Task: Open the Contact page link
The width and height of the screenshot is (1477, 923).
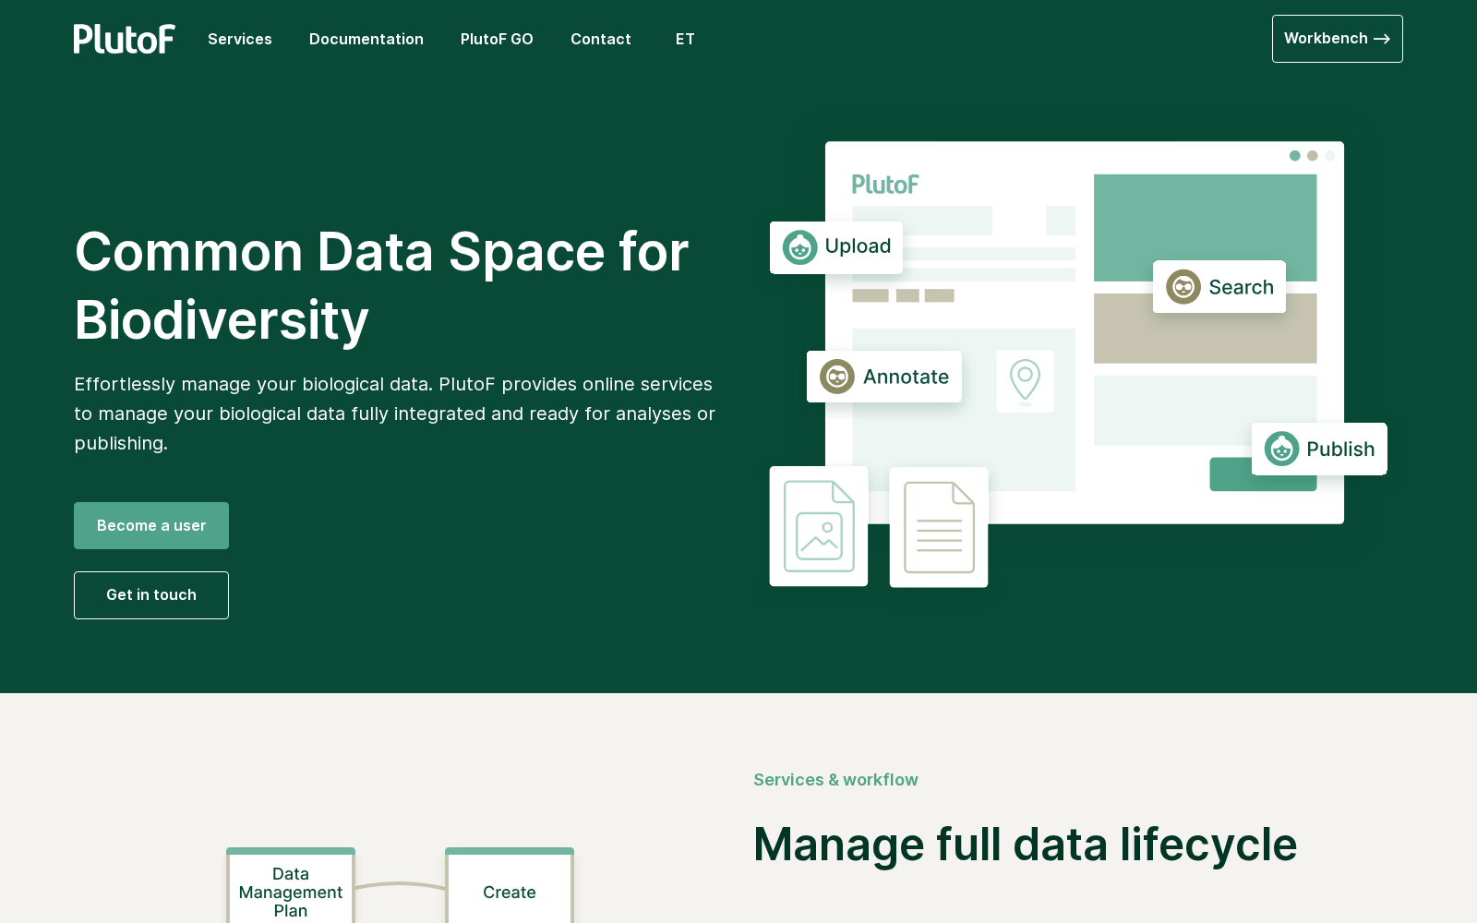Action: 601,39
